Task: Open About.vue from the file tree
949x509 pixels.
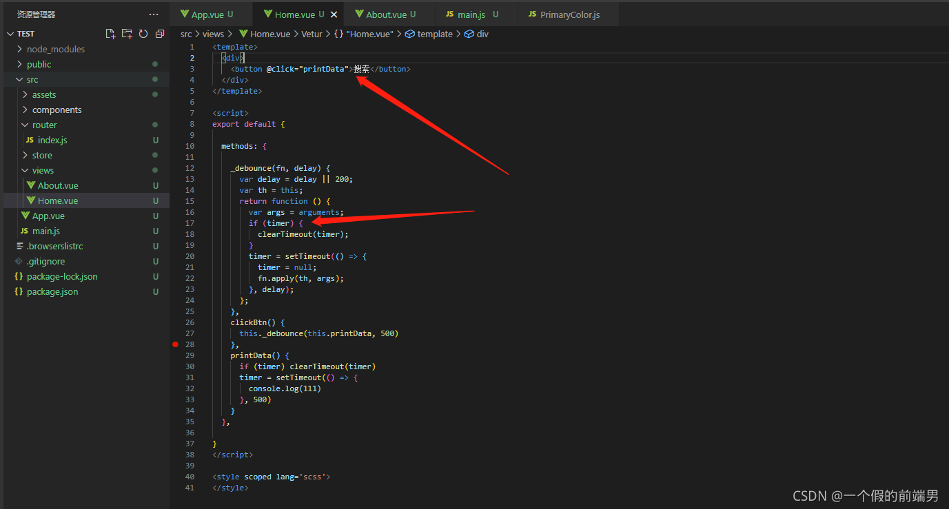Action: 58,185
